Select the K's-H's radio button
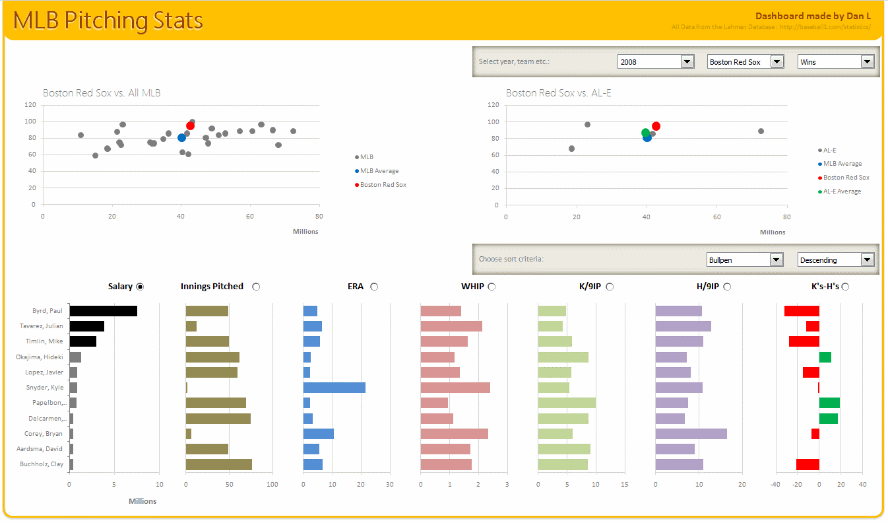The width and height of the screenshot is (888, 523). point(845,287)
